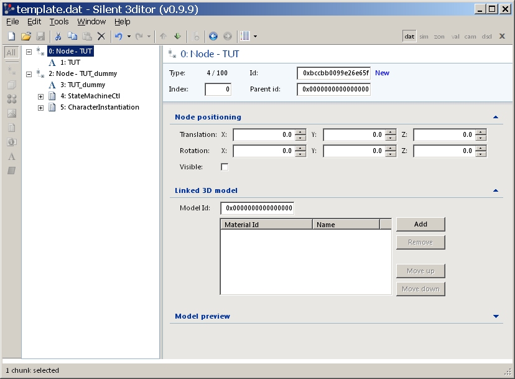Image resolution: width=515 pixels, height=379 pixels.
Task: Switch to the dsd file type tab
Action: 486,37
